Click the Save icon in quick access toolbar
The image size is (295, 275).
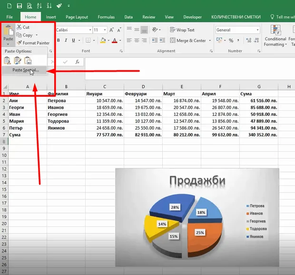[x=19, y=6]
